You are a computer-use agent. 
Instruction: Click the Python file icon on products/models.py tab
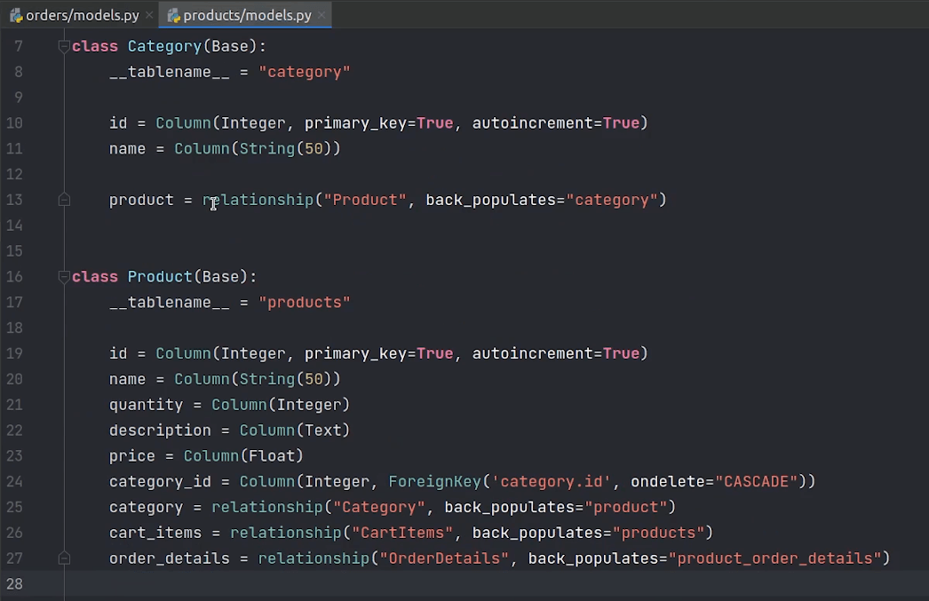coord(173,16)
